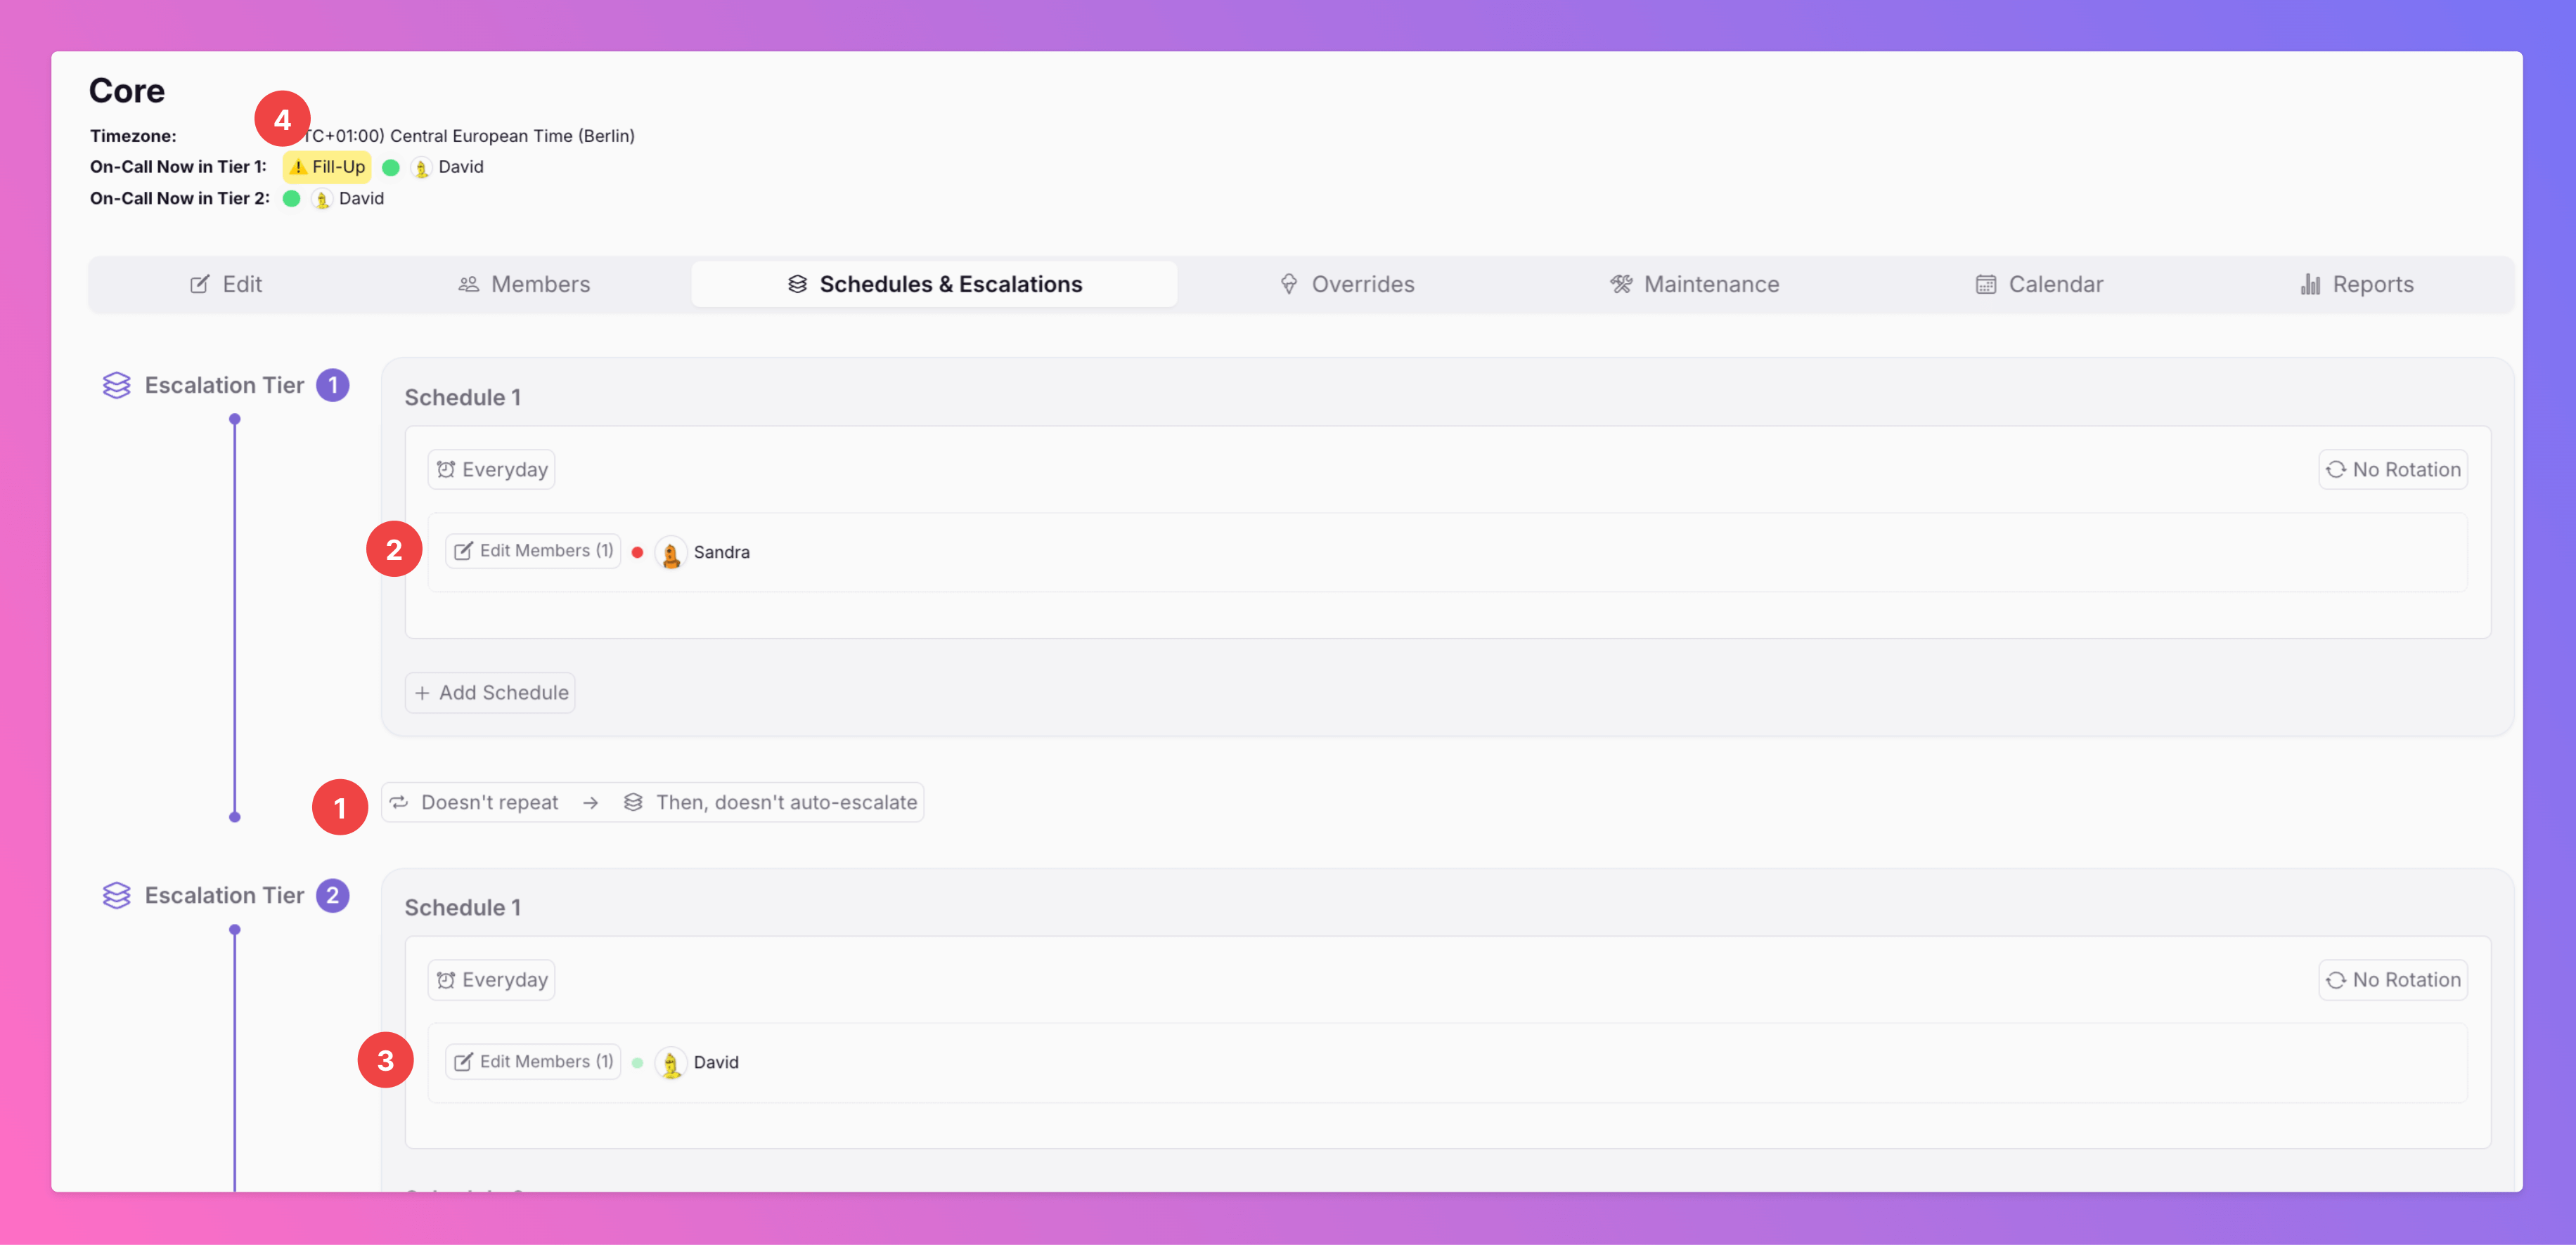Open the Everyday setting in Tier 2 schedule
Screen dimensions: 2576x1245
(x=491, y=980)
